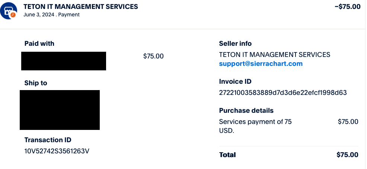Click seller name under Seller info
Image resolution: width=367 pixels, height=169 pixels.
point(274,55)
